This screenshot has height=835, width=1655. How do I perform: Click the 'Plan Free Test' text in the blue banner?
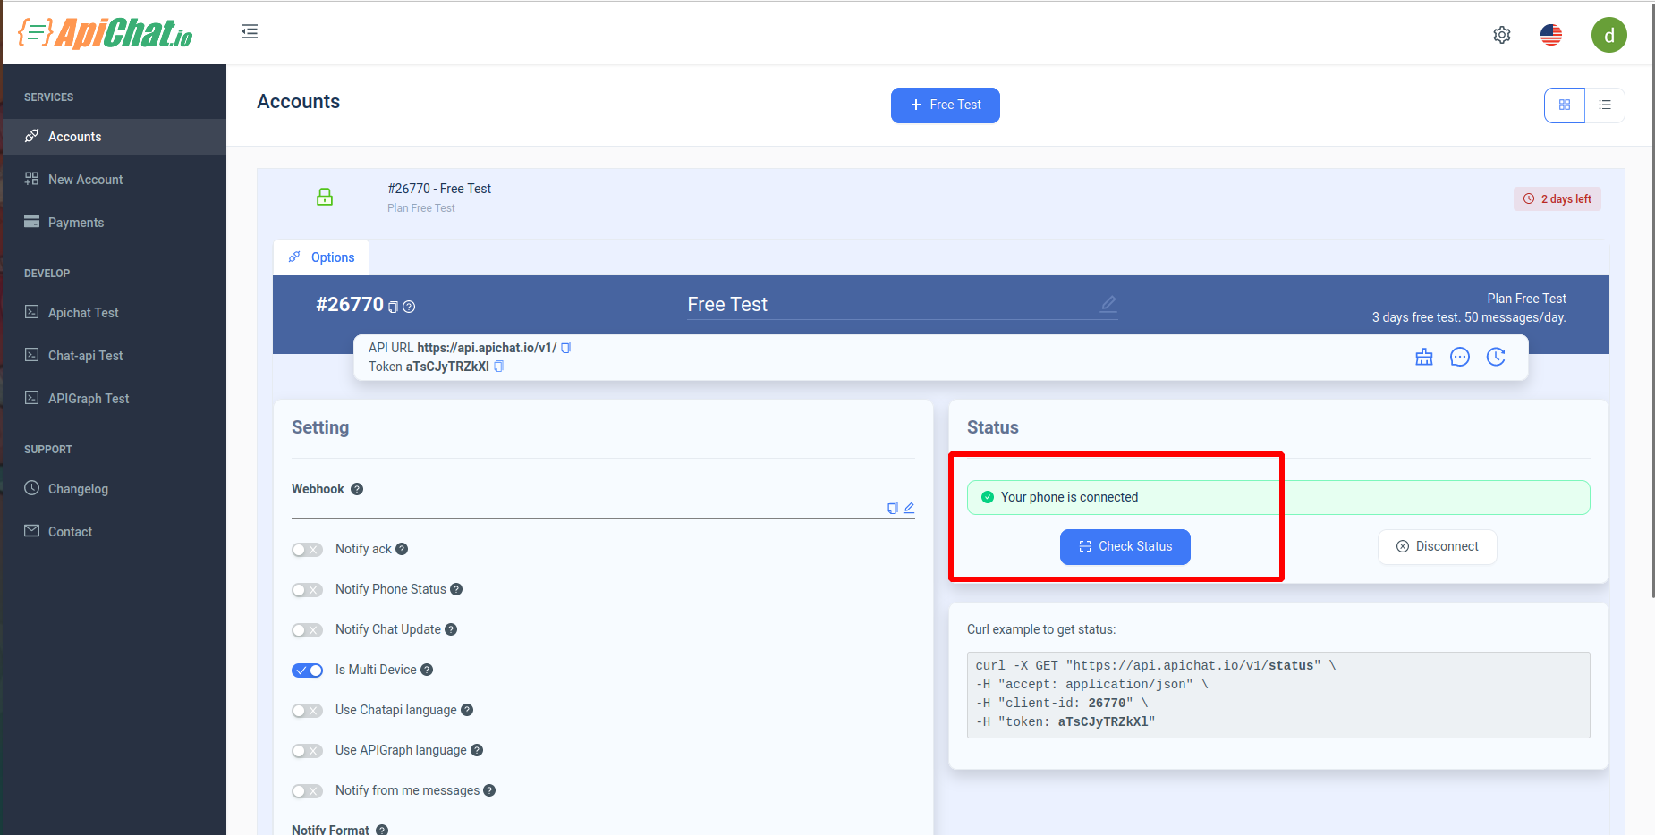1526,299
